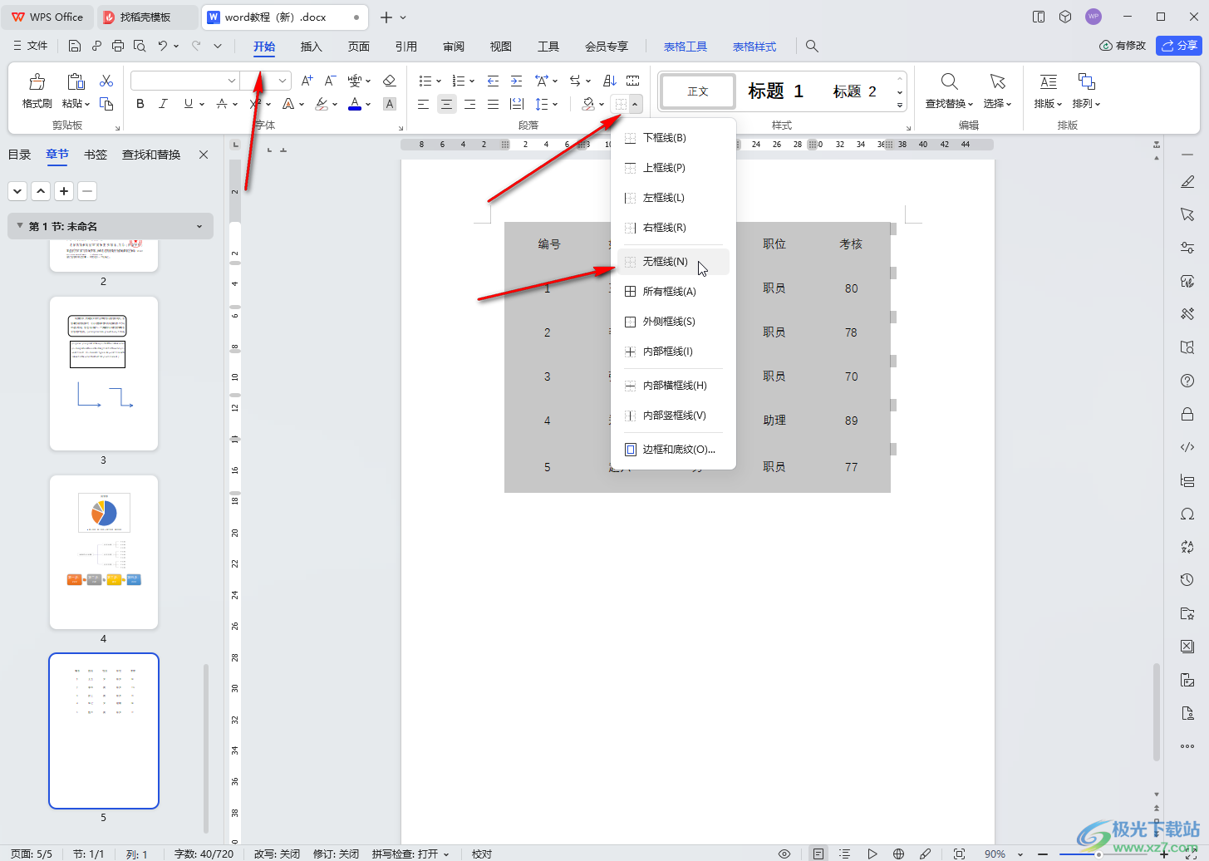Click the Find and Replace magnifier icon

949,81
